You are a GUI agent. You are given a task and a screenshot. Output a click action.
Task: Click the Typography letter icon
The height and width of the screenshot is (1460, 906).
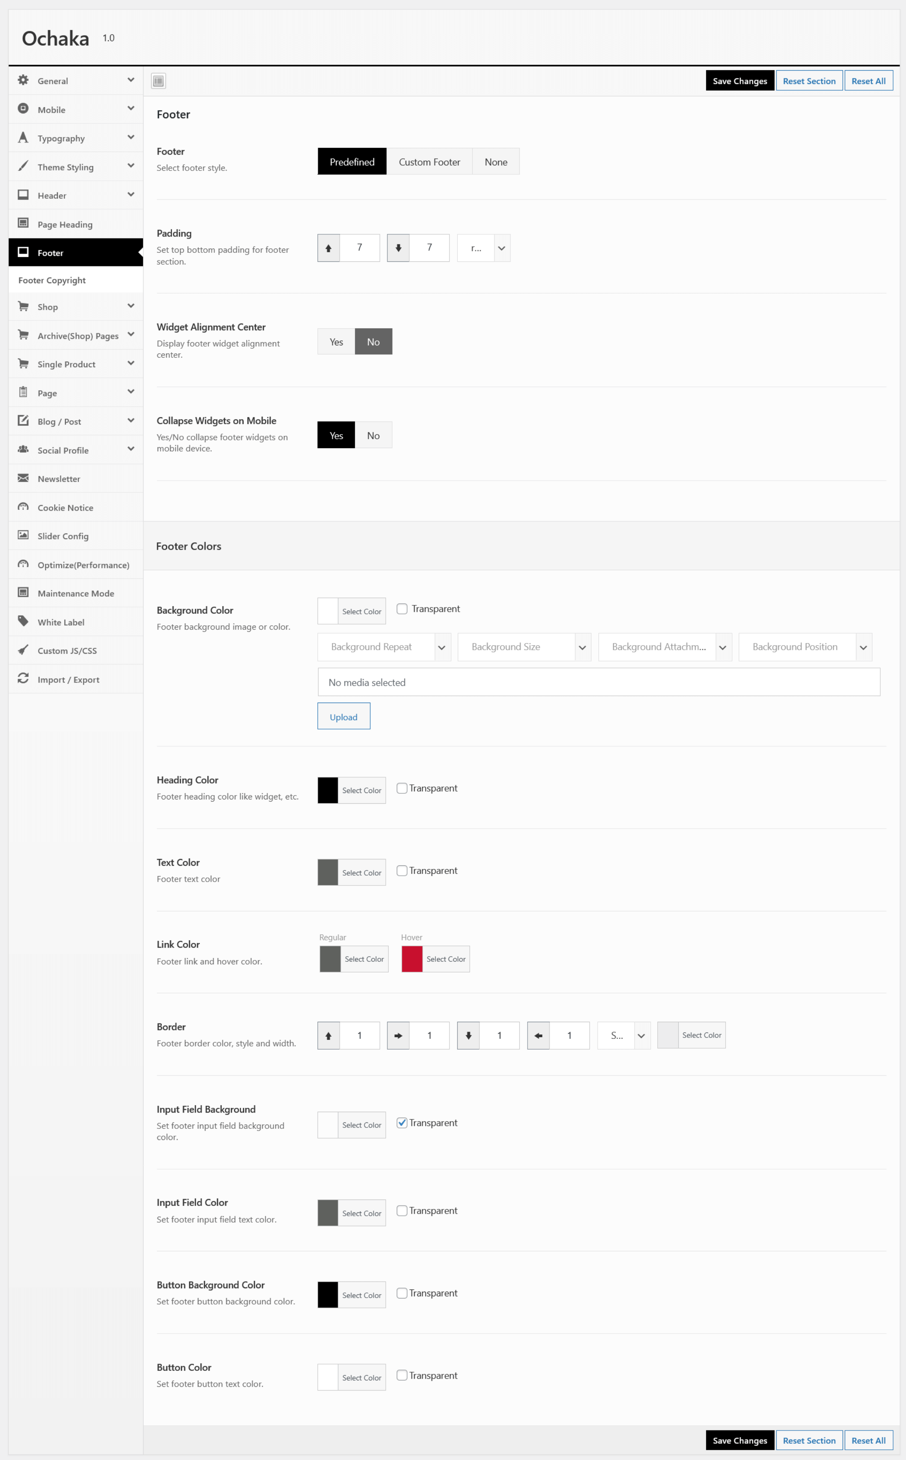tap(24, 138)
